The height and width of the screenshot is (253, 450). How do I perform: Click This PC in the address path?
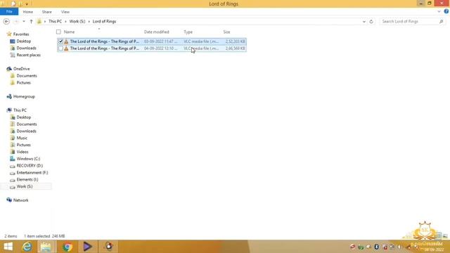pyautogui.click(x=55, y=22)
